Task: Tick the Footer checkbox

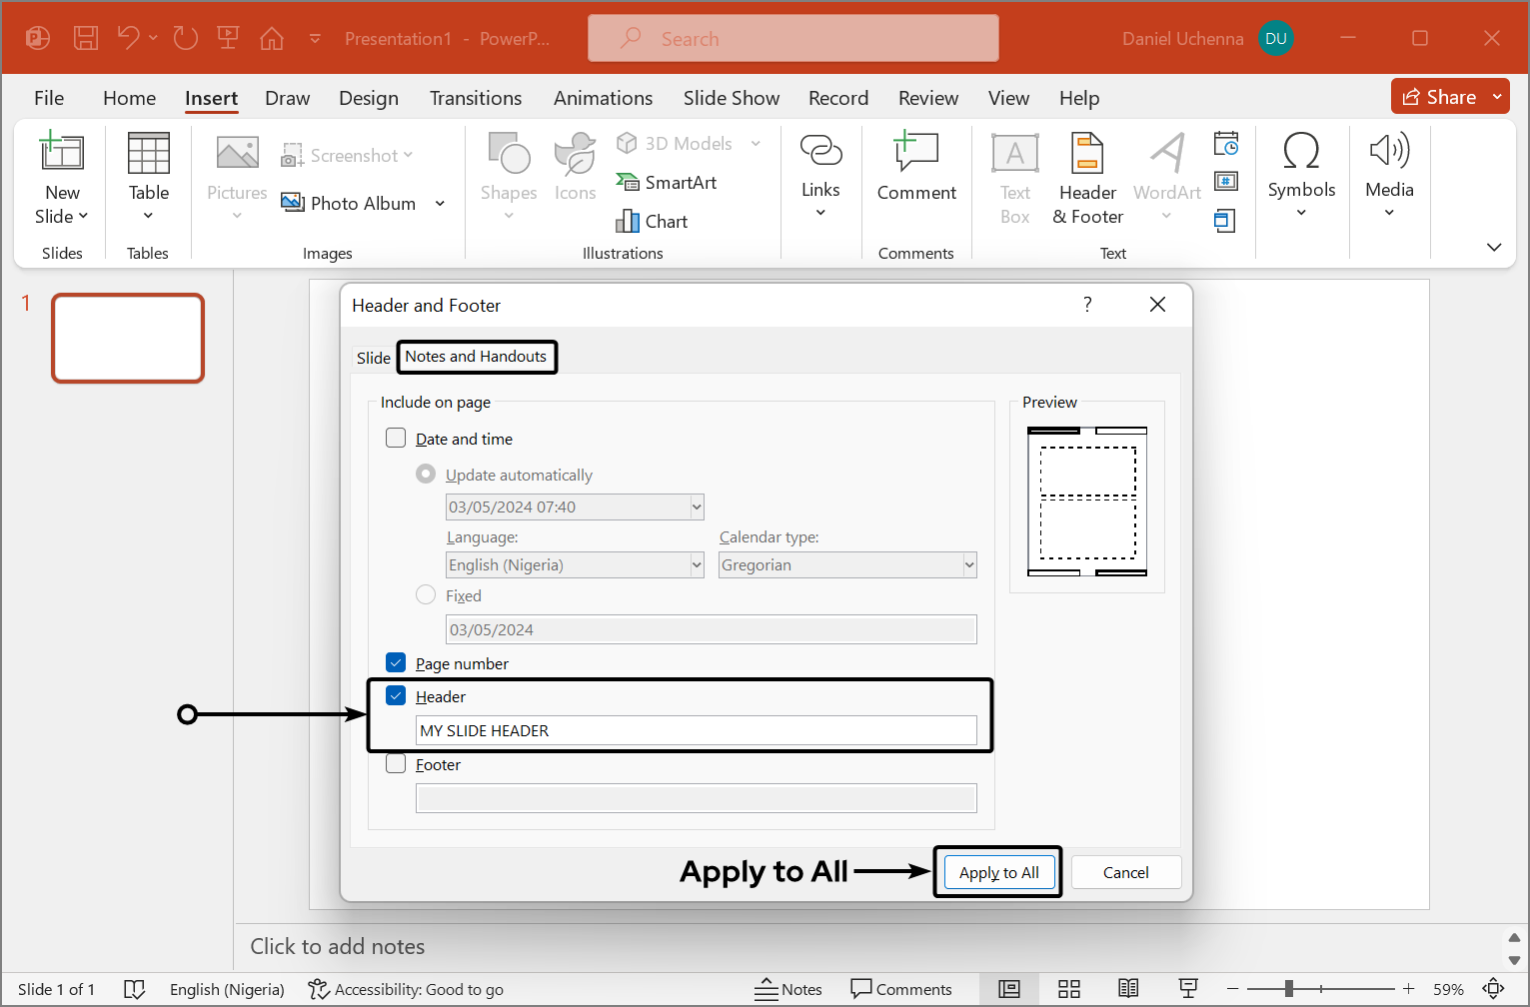Action: (396, 764)
